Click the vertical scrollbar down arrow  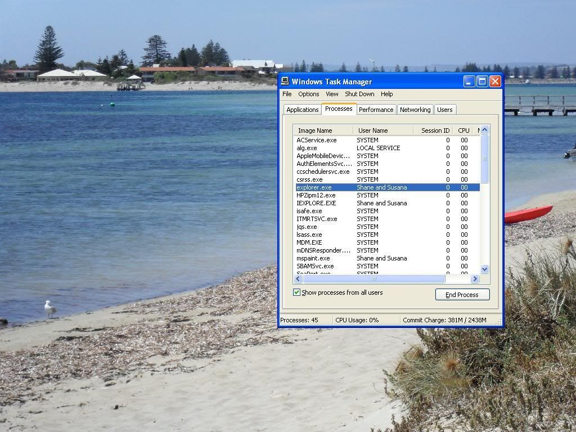point(484,269)
